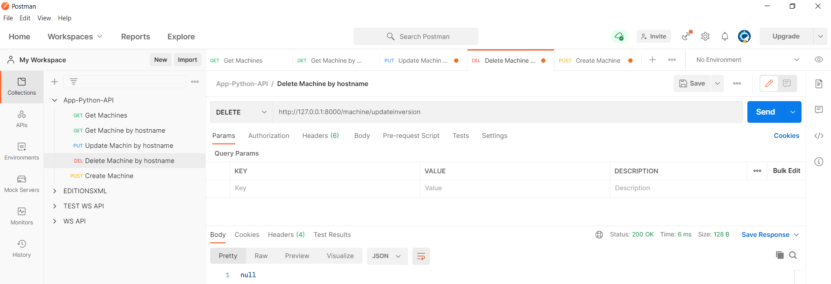Switch to the Create Machine request tab

(597, 61)
